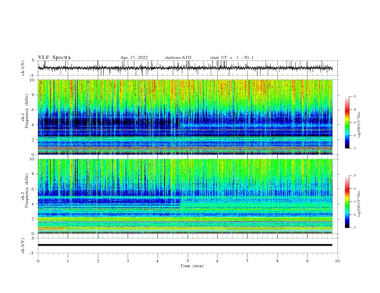Click the time axis tick label "5"

click(188, 261)
